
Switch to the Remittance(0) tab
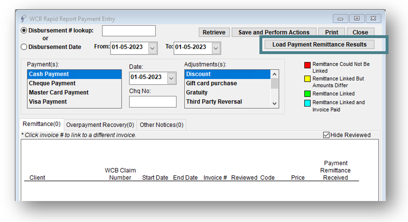tap(42, 124)
